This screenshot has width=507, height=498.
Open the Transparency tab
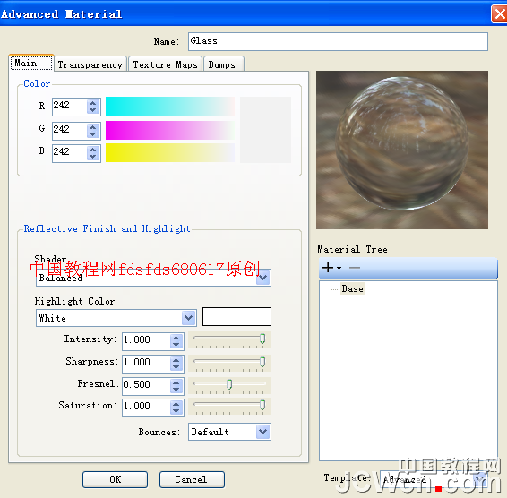coord(90,64)
